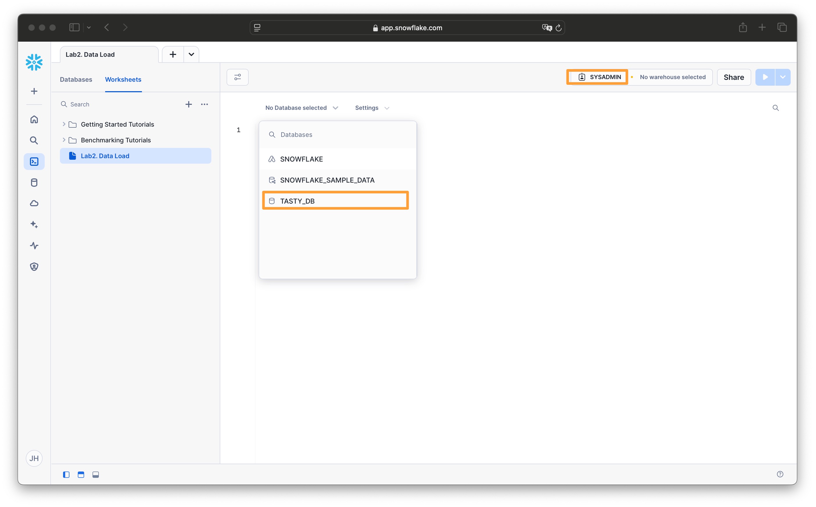The height and width of the screenshot is (507, 816).
Task: Open the Data database icon in sidebar
Action: pos(34,182)
